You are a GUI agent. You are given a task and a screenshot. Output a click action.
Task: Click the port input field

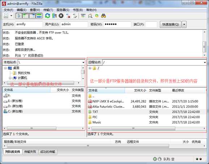tap(151, 24)
